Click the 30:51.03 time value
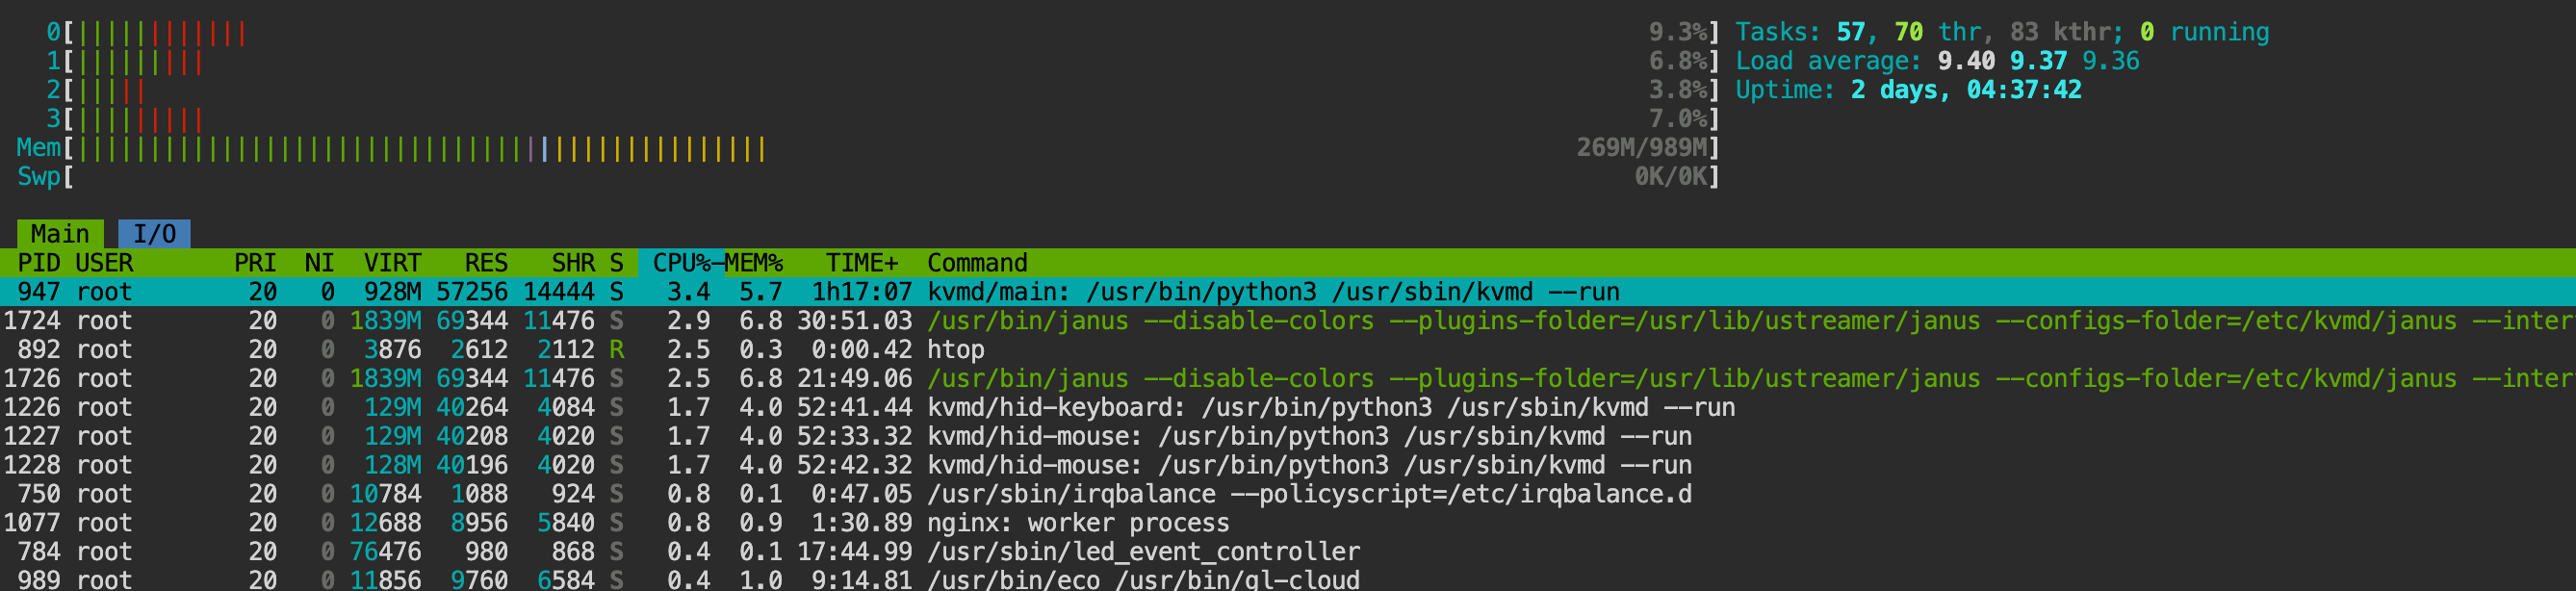Viewport: 2576px width, 591px height. tap(855, 321)
